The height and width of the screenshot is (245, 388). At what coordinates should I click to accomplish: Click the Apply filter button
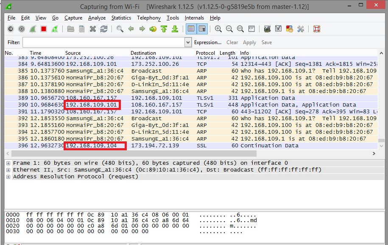249,42
